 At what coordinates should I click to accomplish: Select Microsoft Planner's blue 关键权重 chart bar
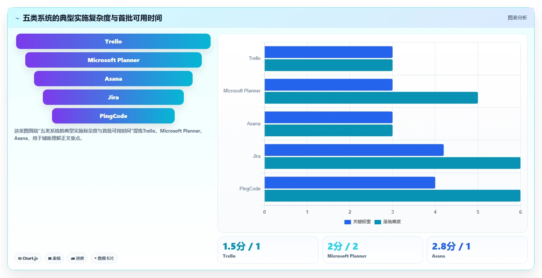328,85
